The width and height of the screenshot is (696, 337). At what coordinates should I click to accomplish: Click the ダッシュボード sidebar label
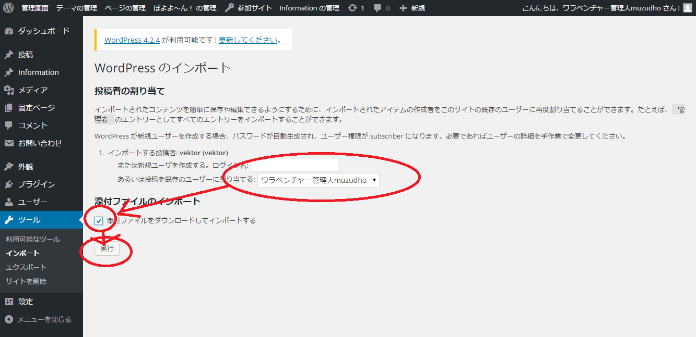44,31
